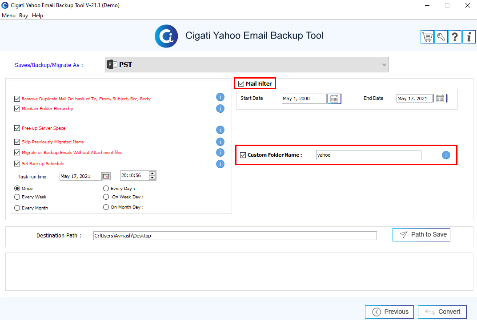Image resolution: width=477 pixels, height=320 pixels.
Task: Show info for Remove Duplicate Mail option
Action: (x=220, y=97)
